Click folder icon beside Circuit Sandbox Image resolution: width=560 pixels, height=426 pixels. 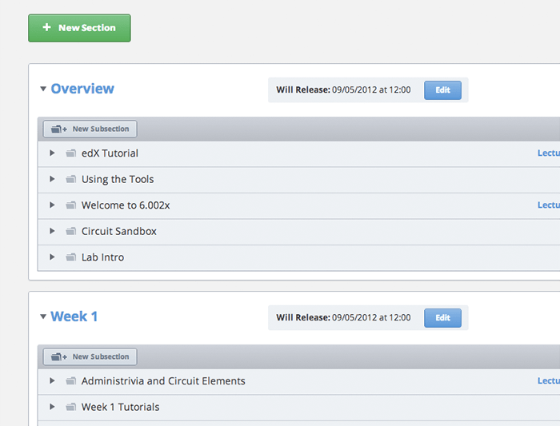point(70,231)
